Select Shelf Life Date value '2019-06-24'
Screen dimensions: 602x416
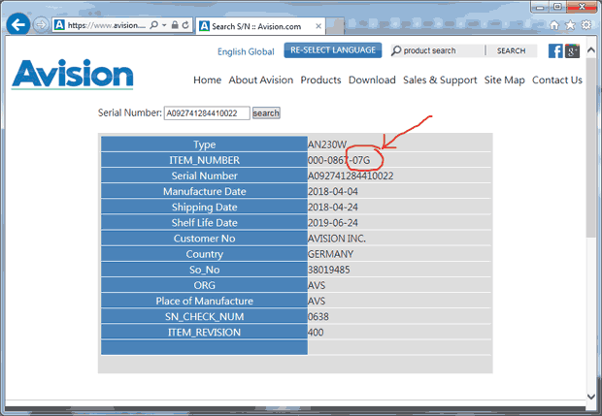(333, 223)
